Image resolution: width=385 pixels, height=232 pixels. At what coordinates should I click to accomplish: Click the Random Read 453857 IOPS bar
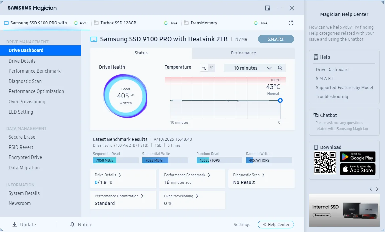point(219,160)
